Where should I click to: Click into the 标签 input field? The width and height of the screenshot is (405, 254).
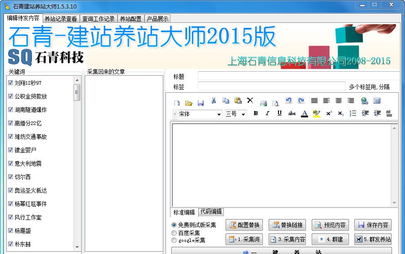point(271,86)
